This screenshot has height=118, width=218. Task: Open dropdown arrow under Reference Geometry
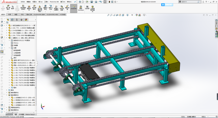point(51,12)
